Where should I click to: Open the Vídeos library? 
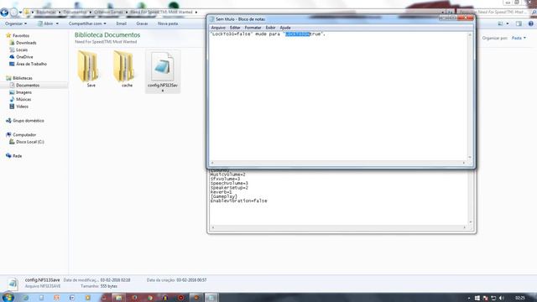(x=22, y=107)
